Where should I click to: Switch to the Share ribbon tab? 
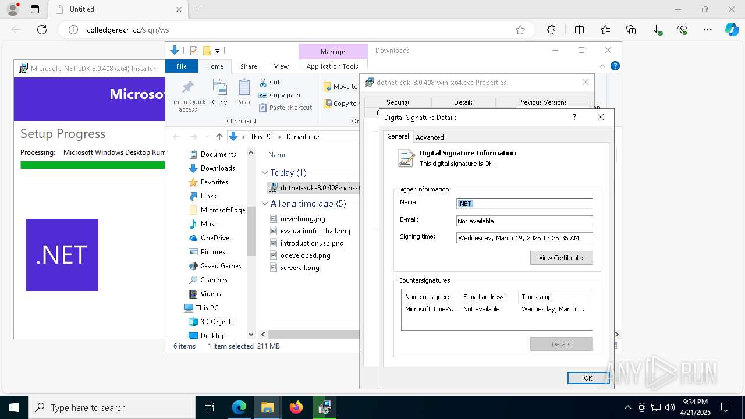249,66
